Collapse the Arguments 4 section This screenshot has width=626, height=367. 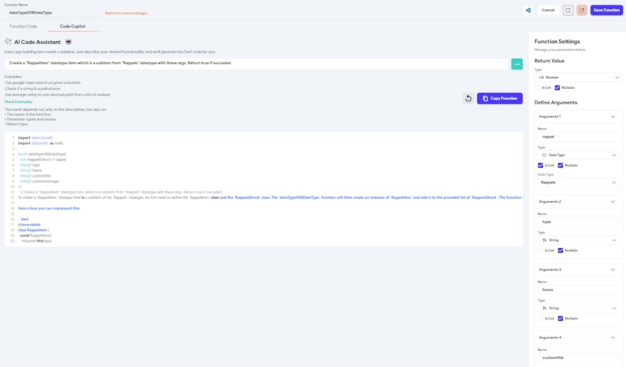pyautogui.click(x=613, y=338)
